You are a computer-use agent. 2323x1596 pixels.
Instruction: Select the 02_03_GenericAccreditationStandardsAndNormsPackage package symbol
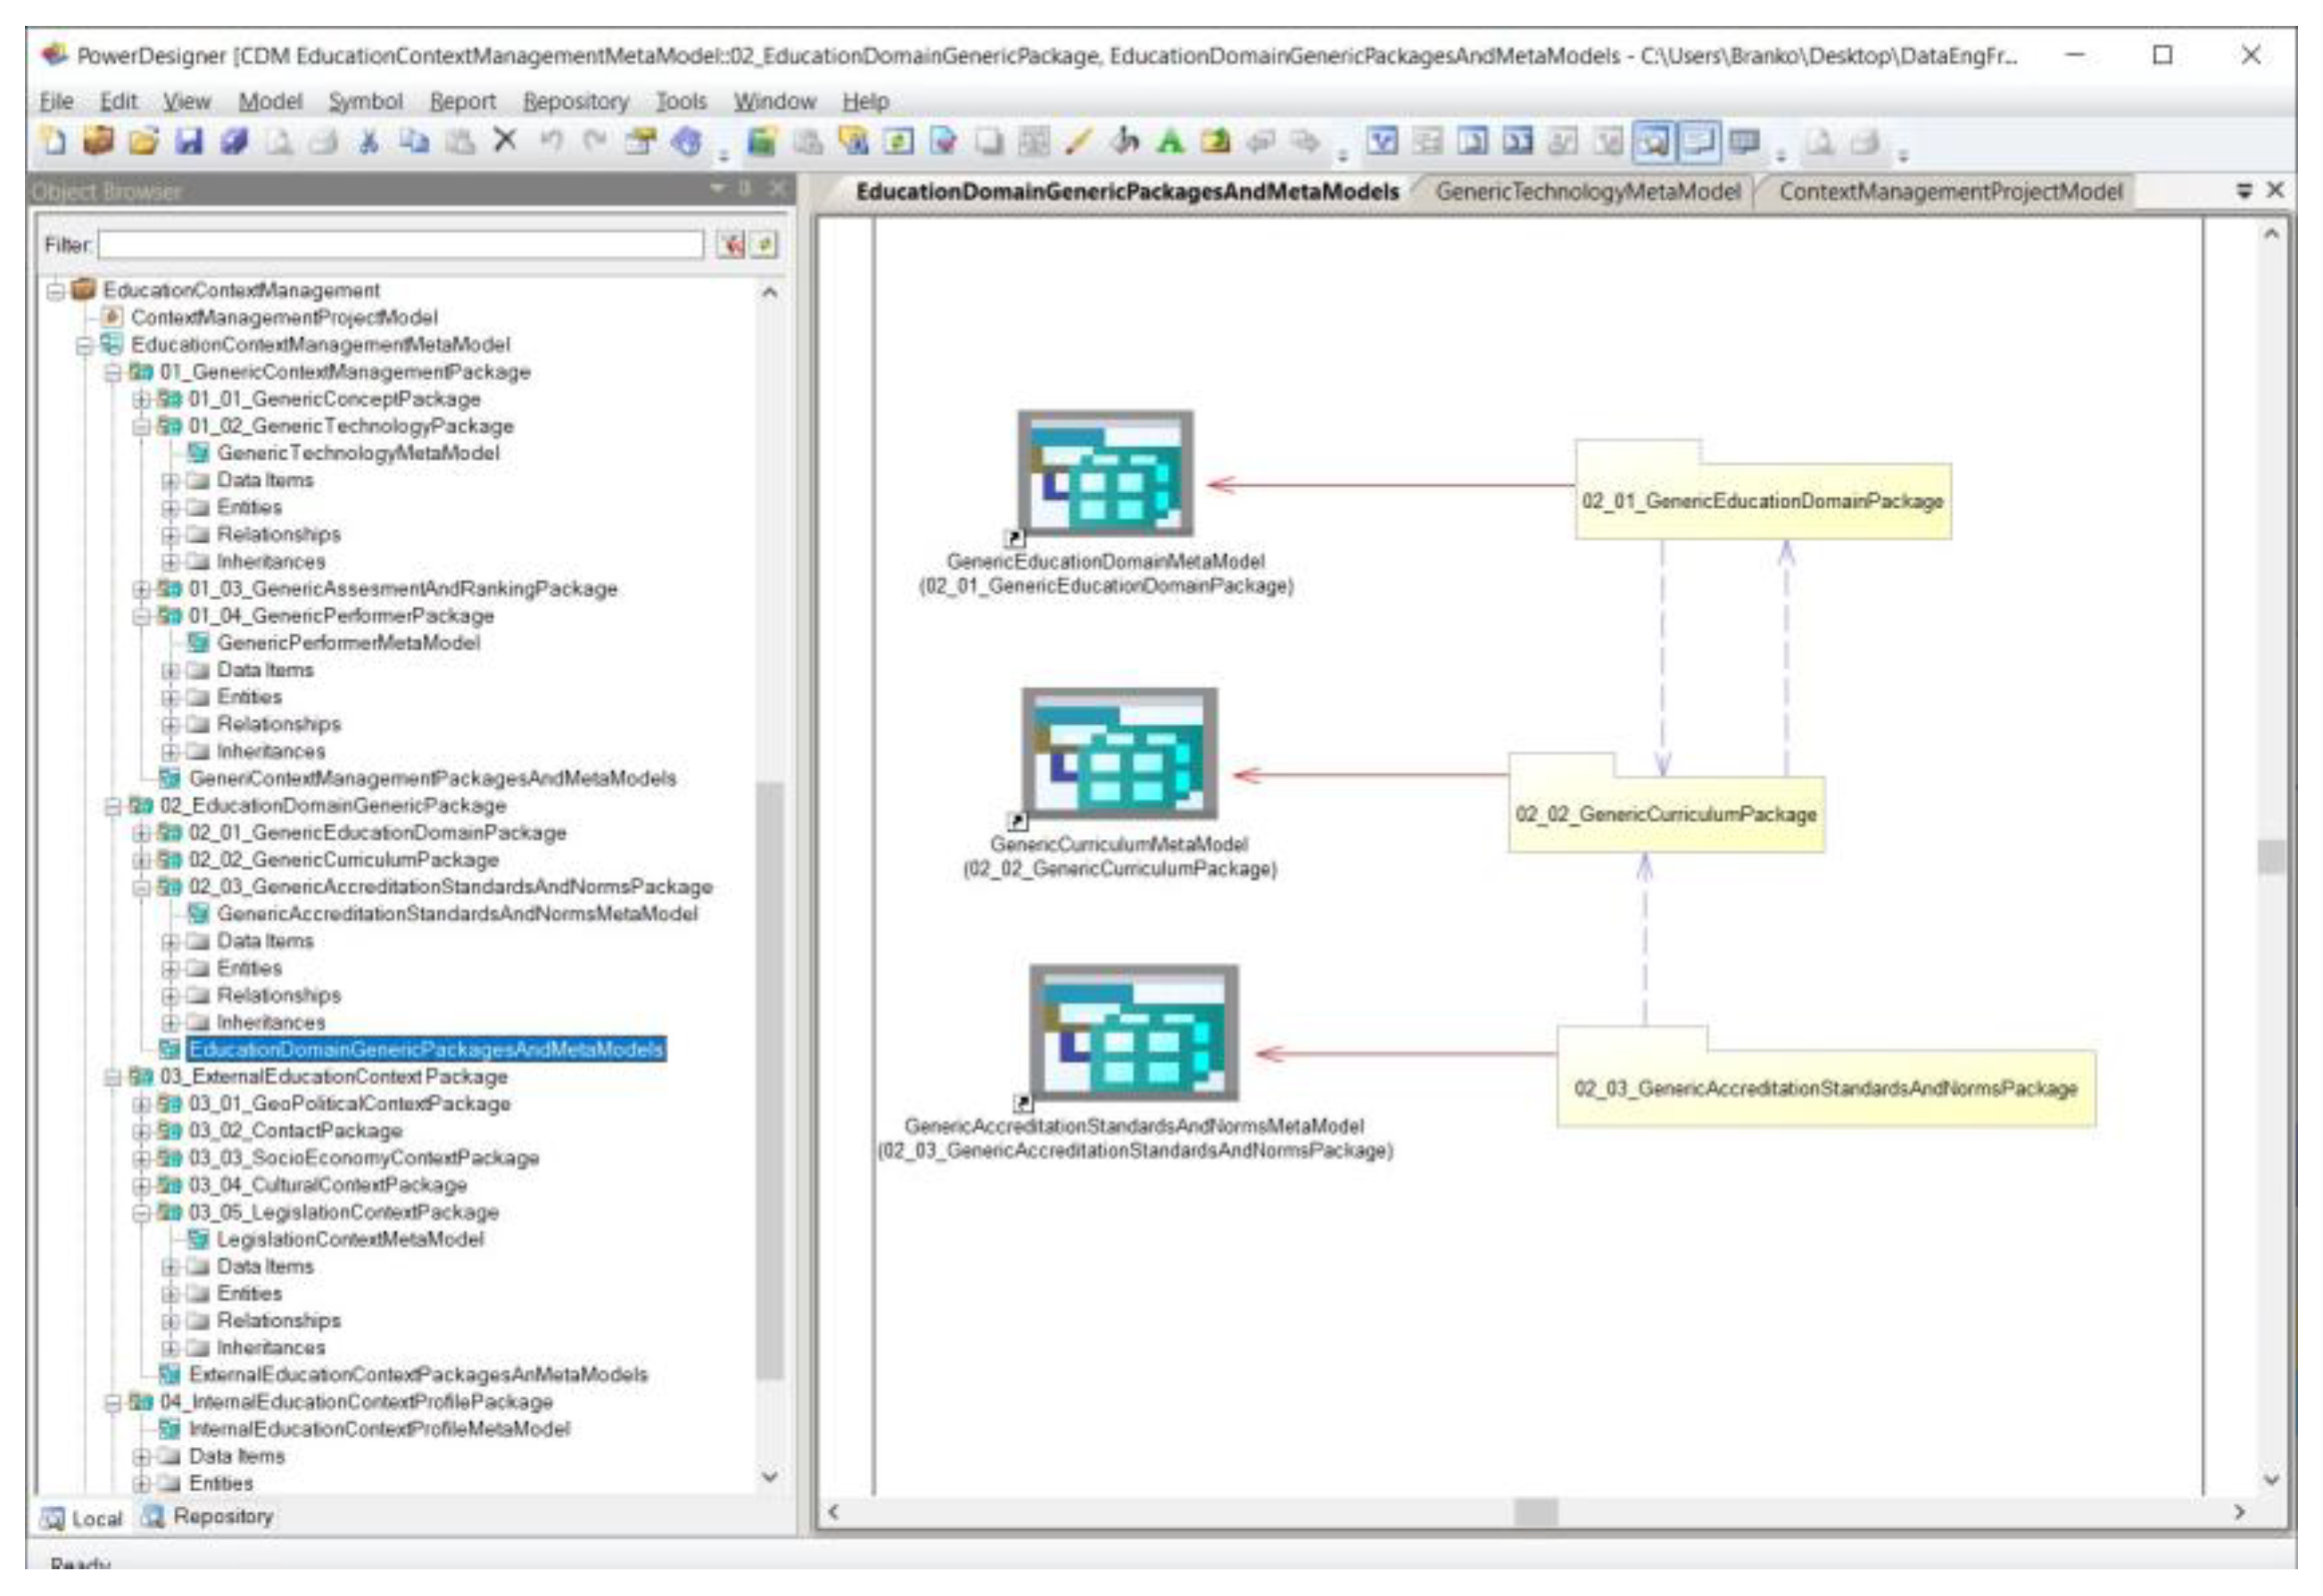click(x=1825, y=1088)
